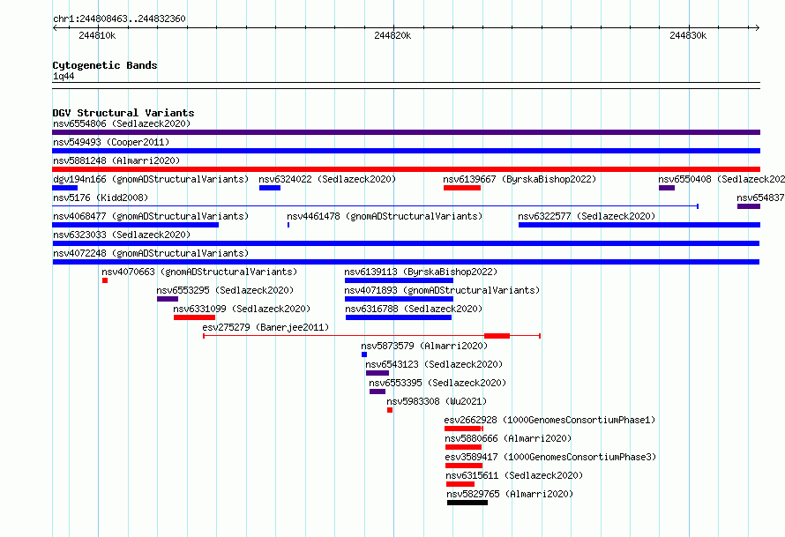The image size is (785, 537).
Task: Click the tiny blue nsv4461478 marker
Action: (288, 225)
